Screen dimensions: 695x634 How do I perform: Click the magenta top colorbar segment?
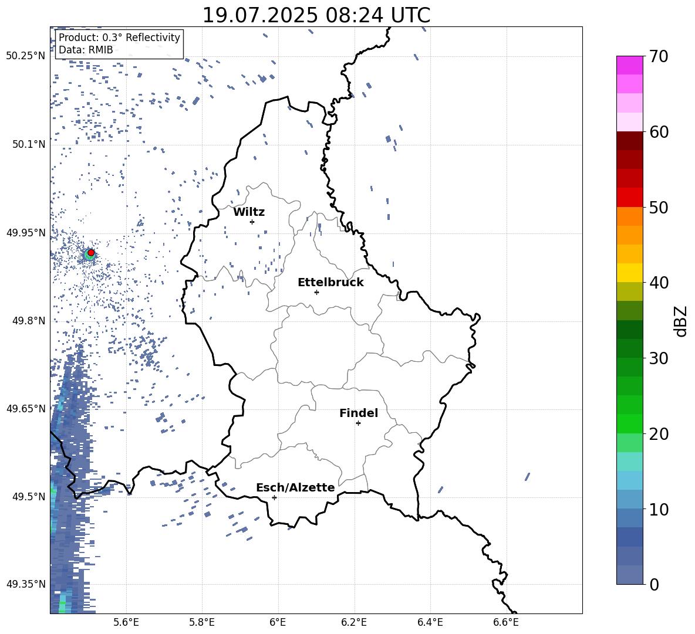click(x=629, y=66)
